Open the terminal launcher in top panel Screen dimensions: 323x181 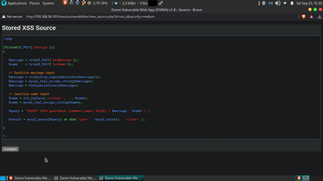tap(71, 3)
